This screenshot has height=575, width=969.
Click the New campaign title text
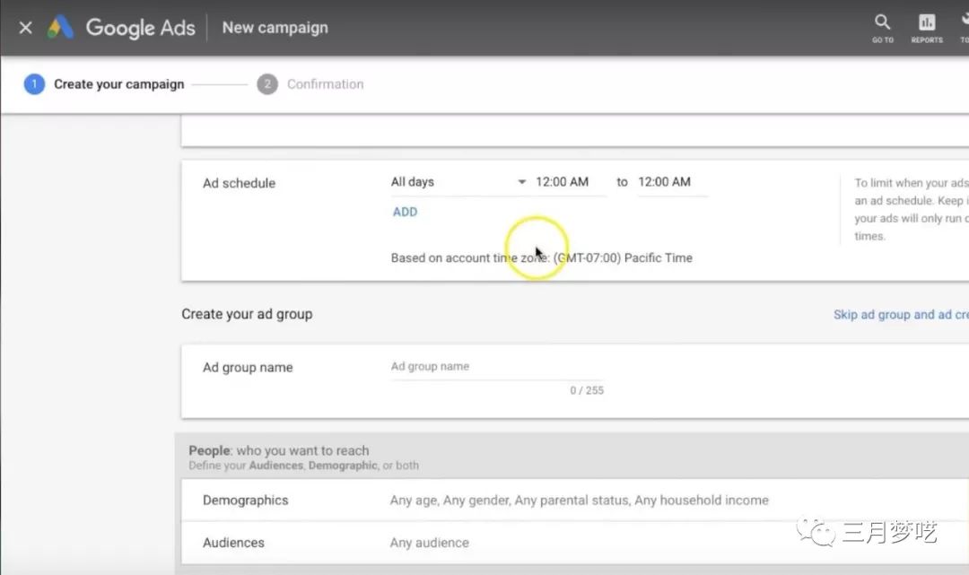click(x=275, y=28)
